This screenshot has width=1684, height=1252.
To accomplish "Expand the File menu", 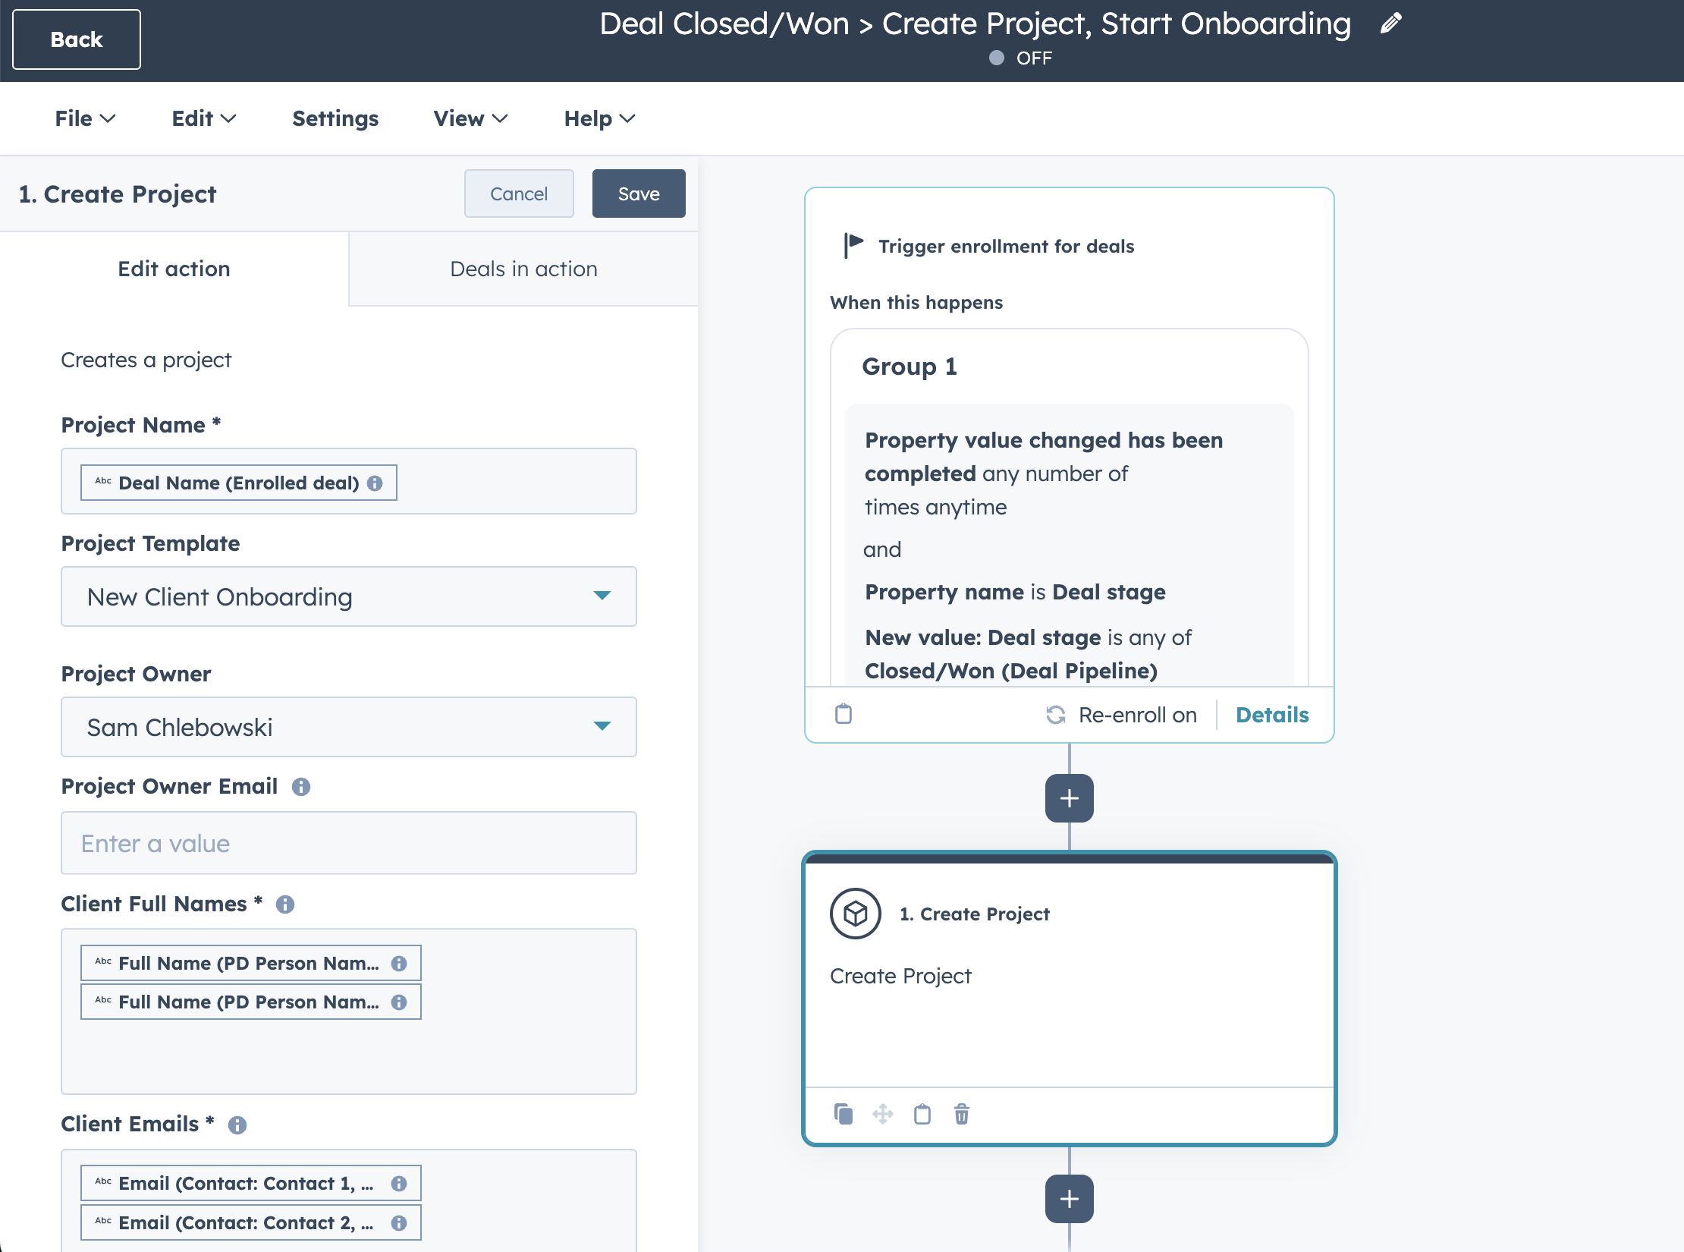I will click(x=84, y=118).
